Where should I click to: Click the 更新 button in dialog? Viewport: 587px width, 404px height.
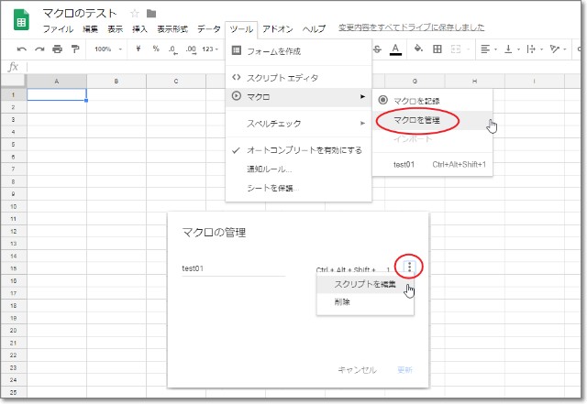404,369
